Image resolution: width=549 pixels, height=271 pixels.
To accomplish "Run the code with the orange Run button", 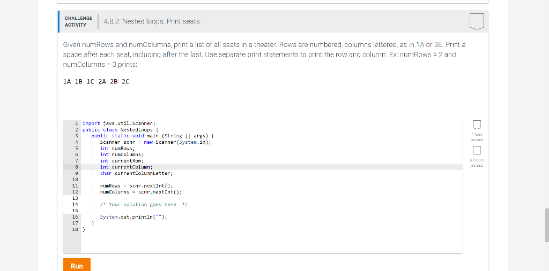I will coord(77,266).
